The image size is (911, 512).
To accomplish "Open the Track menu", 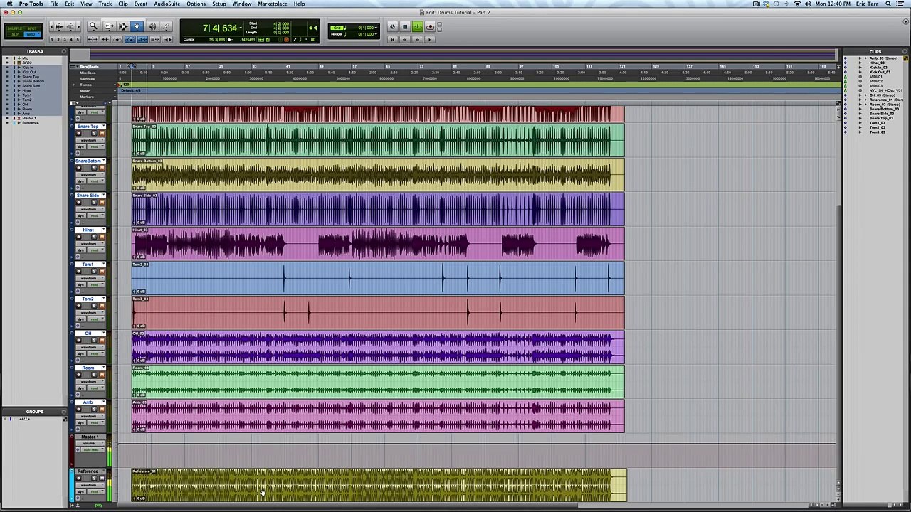I will [x=105, y=4].
